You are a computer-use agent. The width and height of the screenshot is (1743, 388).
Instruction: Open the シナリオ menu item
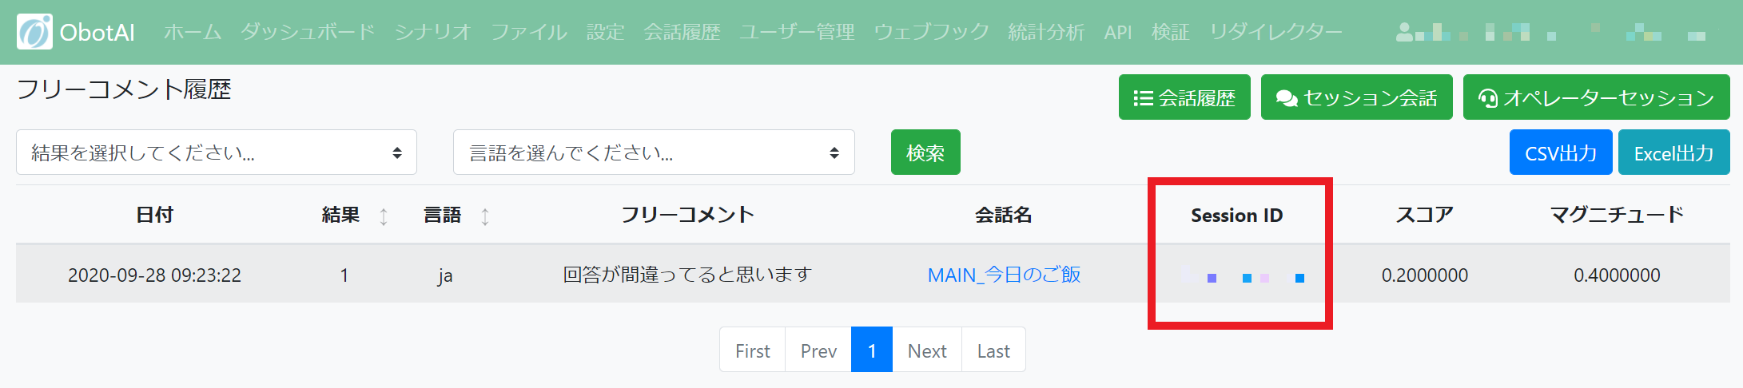(433, 32)
